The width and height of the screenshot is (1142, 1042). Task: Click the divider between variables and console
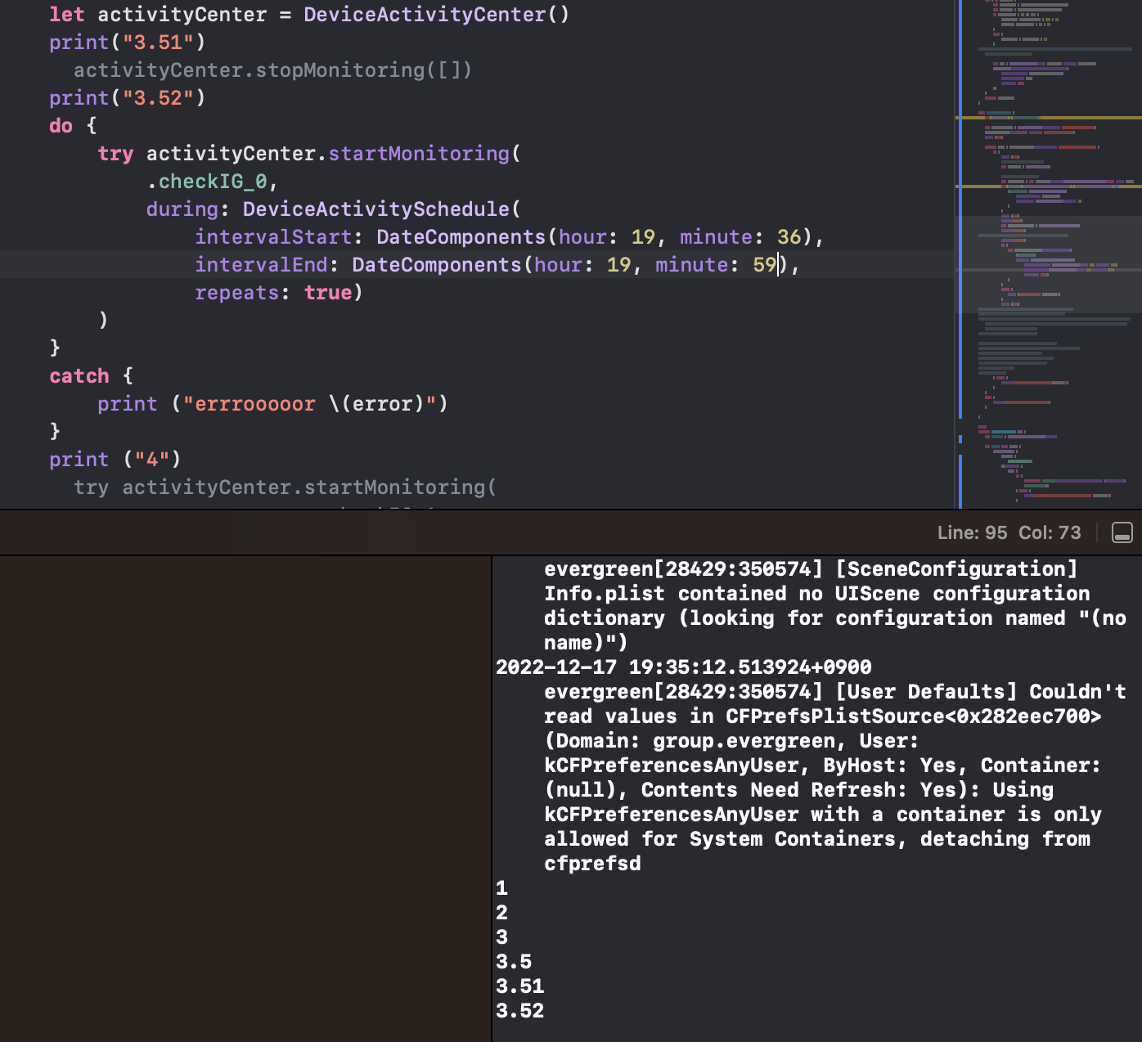point(492,798)
